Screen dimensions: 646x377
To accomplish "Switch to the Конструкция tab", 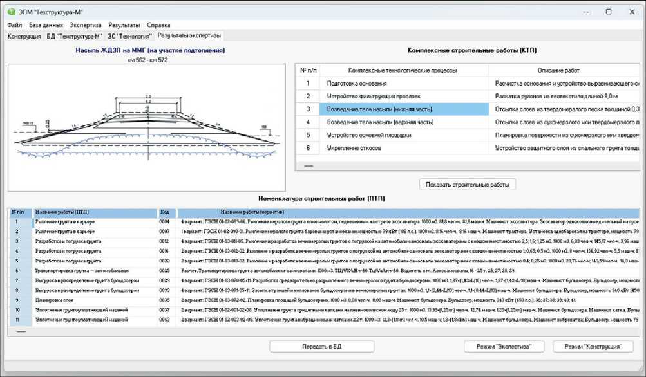I will 24,36.
